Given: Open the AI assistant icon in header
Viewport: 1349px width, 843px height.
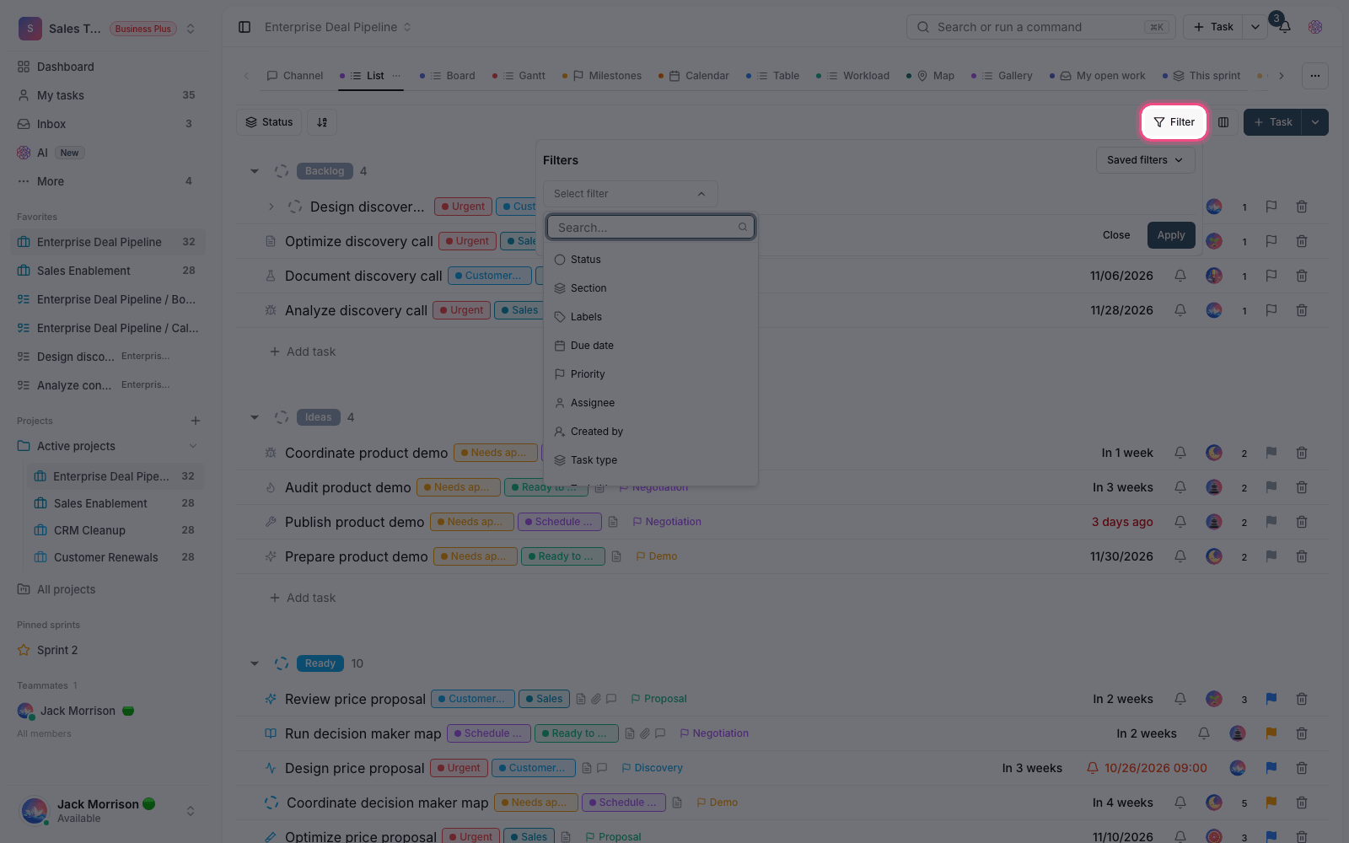Looking at the screenshot, I should pos(1315,27).
